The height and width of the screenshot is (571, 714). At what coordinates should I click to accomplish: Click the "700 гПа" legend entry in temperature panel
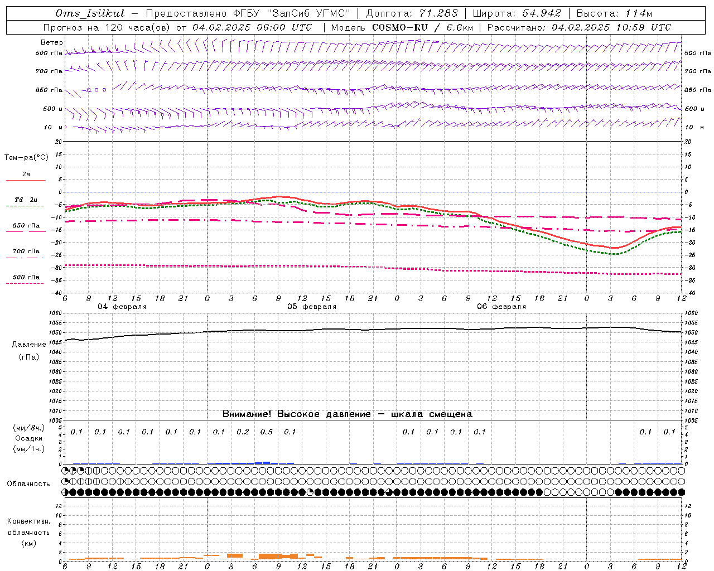point(26,251)
